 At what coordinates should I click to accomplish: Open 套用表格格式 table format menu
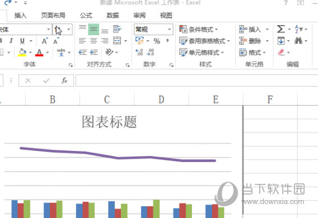point(204,41)
